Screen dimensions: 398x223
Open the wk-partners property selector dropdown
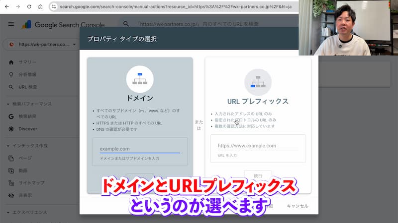coord(42,45)
